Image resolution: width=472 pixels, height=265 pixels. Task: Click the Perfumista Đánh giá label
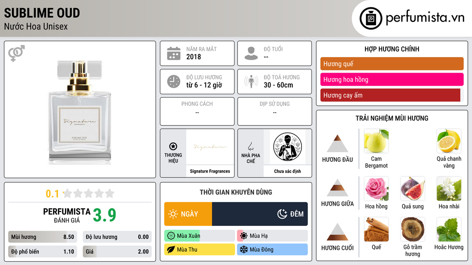[x=67, y=216]
